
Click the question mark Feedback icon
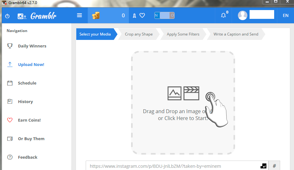click(10, 157)
